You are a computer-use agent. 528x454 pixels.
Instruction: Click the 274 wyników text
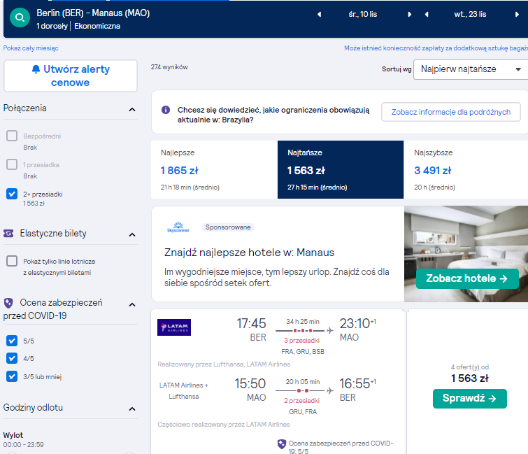click(x=169, y=67)
